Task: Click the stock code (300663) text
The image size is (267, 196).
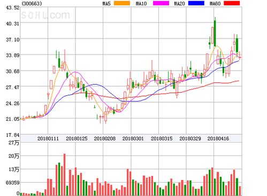Action: pos(32,3)
